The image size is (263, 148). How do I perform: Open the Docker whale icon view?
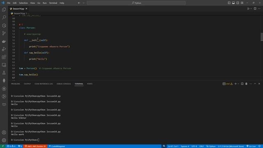4,41
